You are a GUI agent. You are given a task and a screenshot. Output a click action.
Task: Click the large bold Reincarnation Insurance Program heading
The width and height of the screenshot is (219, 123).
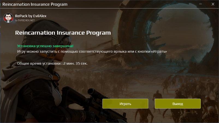(x=63, y=33)
